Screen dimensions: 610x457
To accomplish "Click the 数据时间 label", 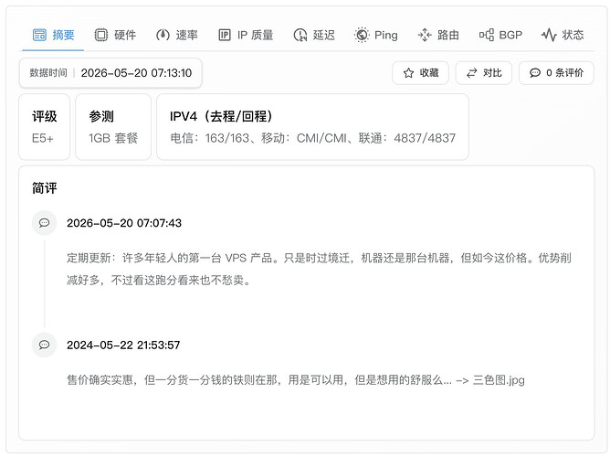I will pos(48,73).
